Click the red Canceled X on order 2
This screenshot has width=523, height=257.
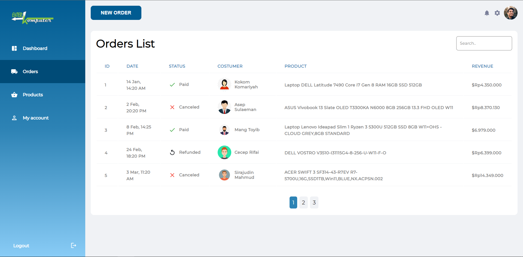point(172,107)
